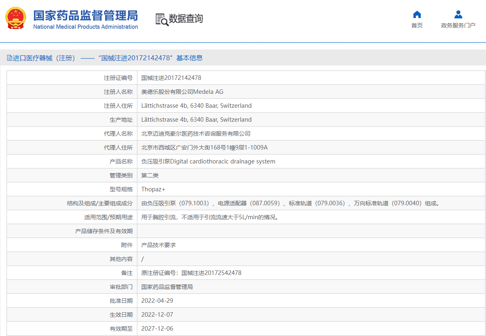Click the 数据查询 heading text
This screenshot has height=336, width=486.
tap(186, 18)
